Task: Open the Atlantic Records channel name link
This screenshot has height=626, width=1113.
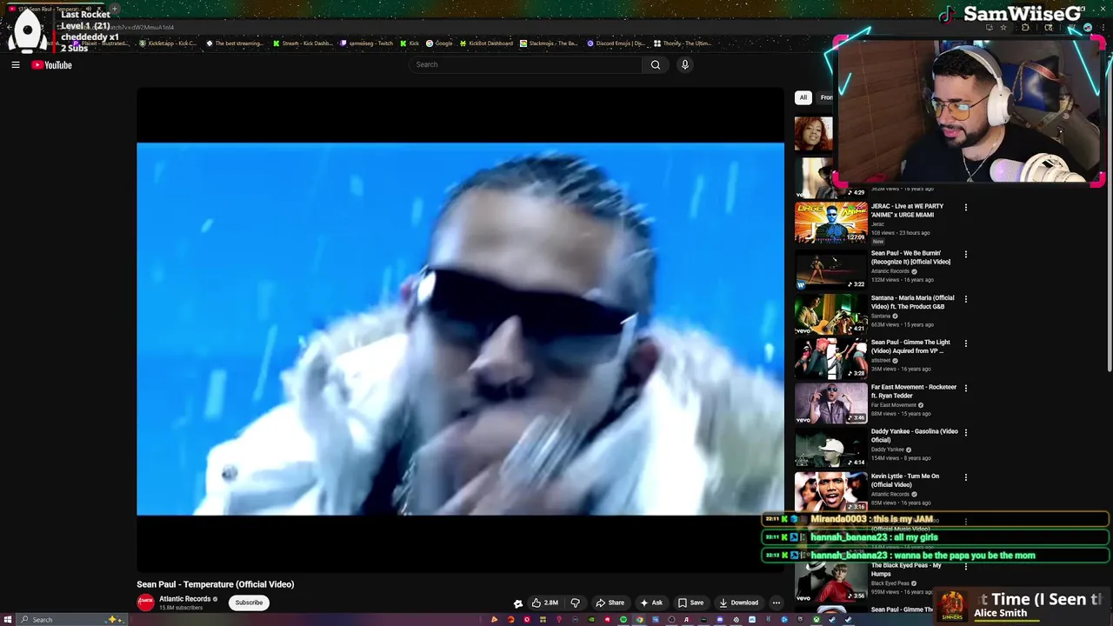Action: tap(184, 598)
